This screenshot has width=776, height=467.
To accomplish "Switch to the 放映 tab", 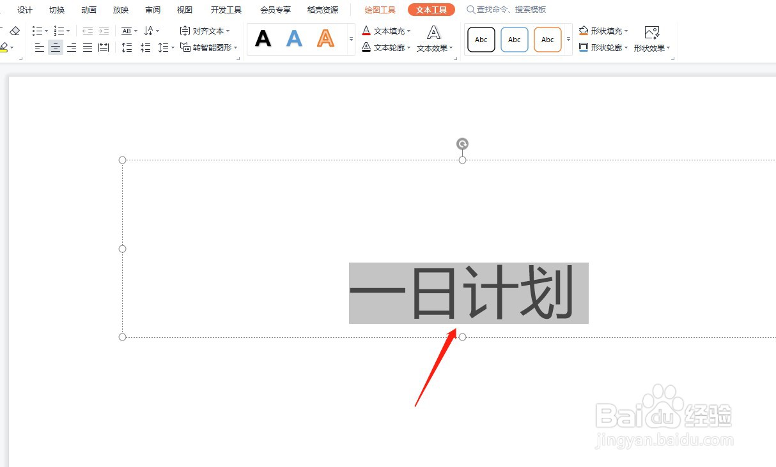I will click(x=121, y=10).
